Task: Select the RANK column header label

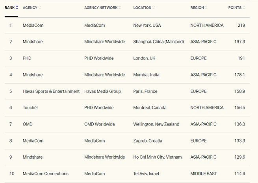Action: click(x=9, y=7)
